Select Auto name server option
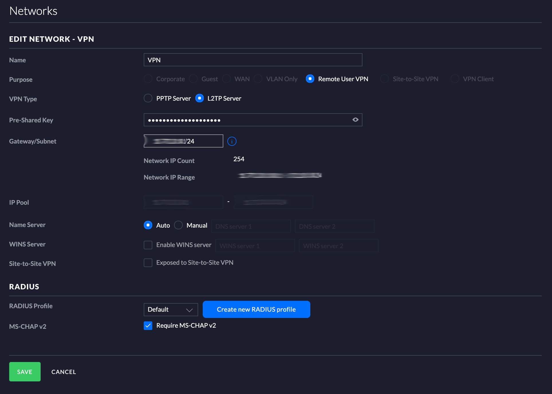 [x=148, y=225]
